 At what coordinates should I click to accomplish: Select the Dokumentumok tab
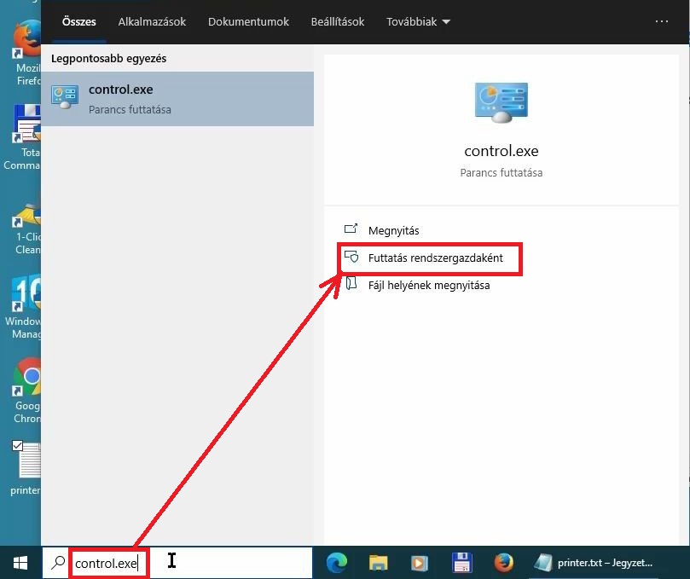248,21
